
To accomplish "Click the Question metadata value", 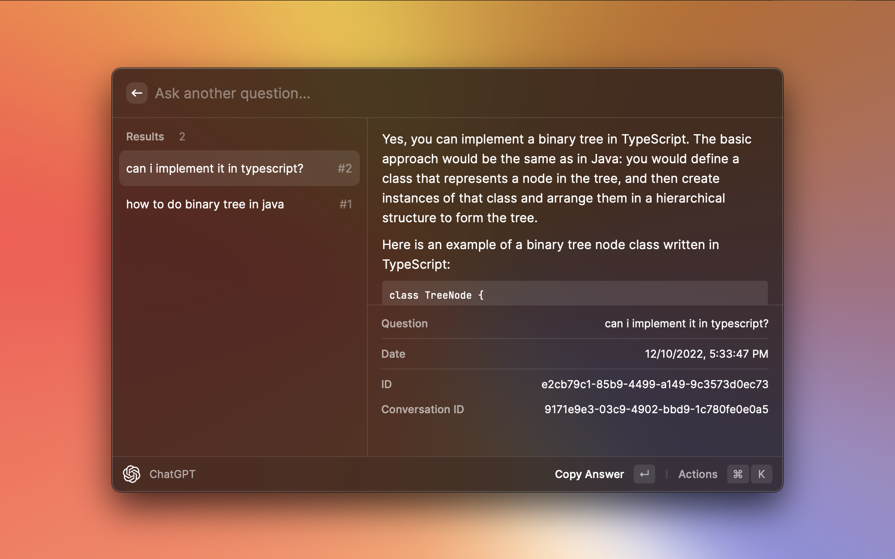I will click(x=686, y=323).
